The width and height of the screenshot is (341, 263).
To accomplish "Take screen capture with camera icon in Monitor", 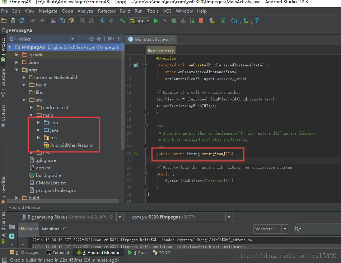I will [12, 227].
